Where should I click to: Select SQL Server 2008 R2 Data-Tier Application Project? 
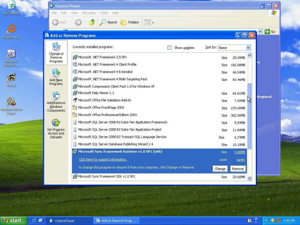point(159,129)
